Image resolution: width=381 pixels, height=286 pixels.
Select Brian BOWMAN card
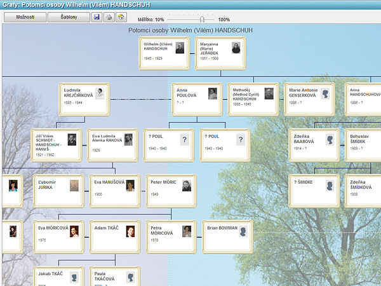pos(227,237)
